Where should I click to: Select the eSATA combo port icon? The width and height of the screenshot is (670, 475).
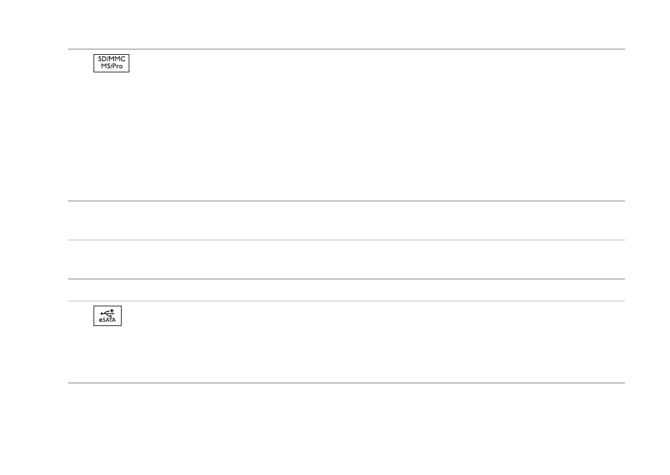[108, 315]
